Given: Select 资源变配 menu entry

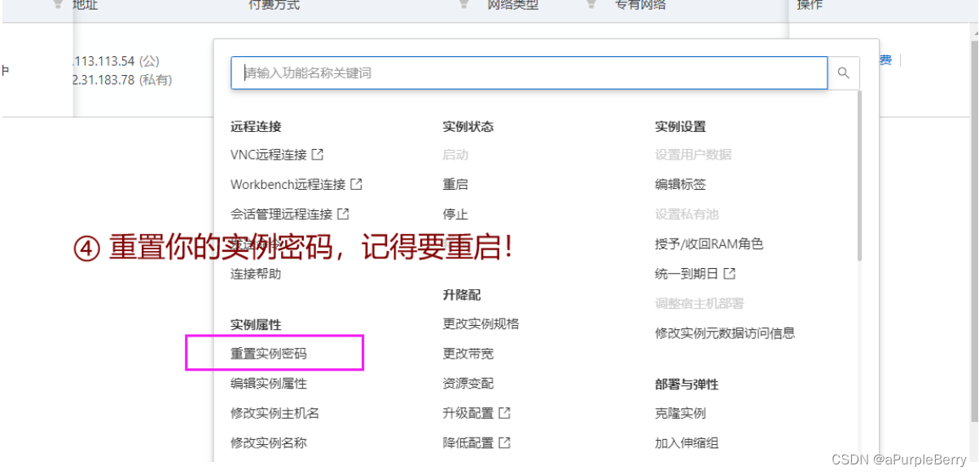Looking at the screenshot, I should 468,383.
